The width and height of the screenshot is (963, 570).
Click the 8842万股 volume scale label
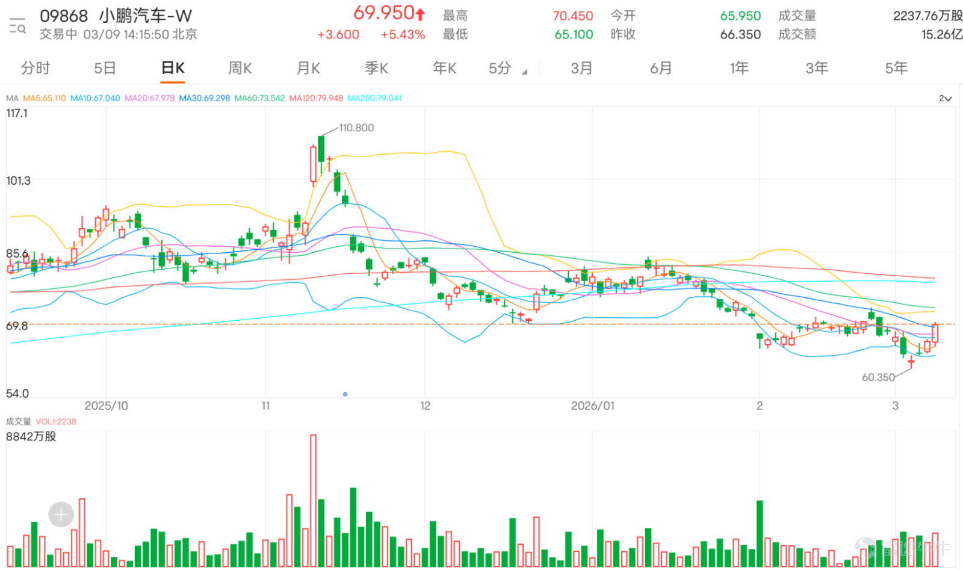31,436
